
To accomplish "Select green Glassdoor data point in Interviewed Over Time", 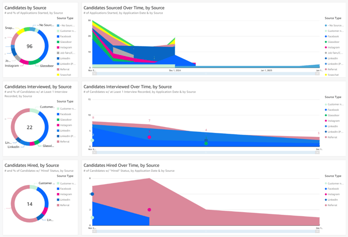I will point(206,144).
